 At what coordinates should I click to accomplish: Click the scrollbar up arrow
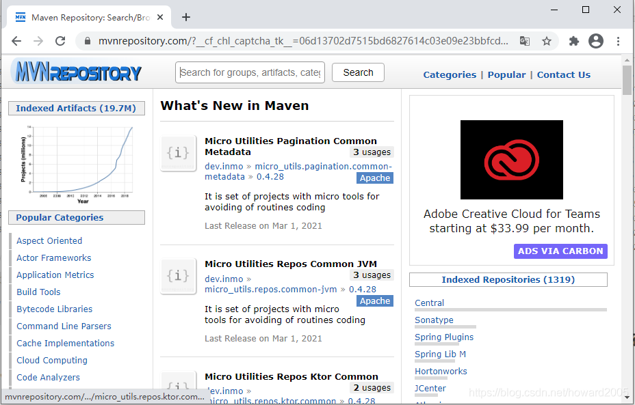pos(627,60)
